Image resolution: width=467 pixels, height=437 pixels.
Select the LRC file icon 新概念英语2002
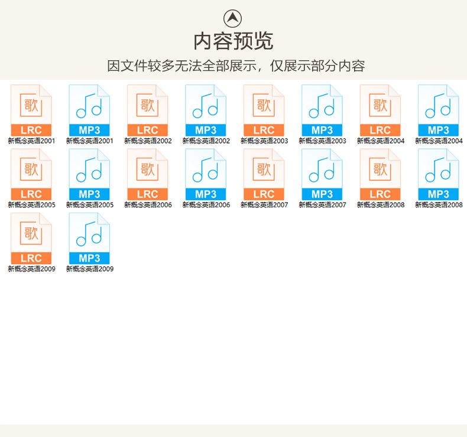point(147,110)
